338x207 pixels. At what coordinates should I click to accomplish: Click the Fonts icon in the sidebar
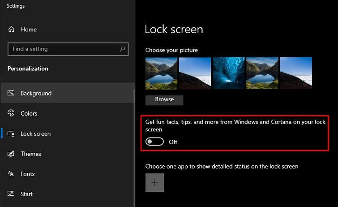click(11, 174)
